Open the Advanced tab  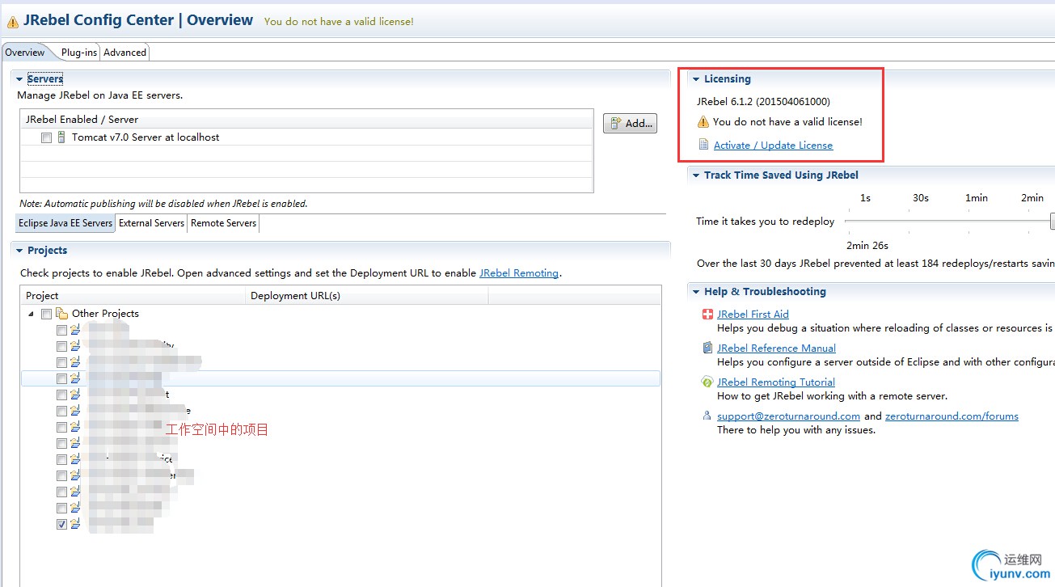pyautogui.click(x=125, y=53)
